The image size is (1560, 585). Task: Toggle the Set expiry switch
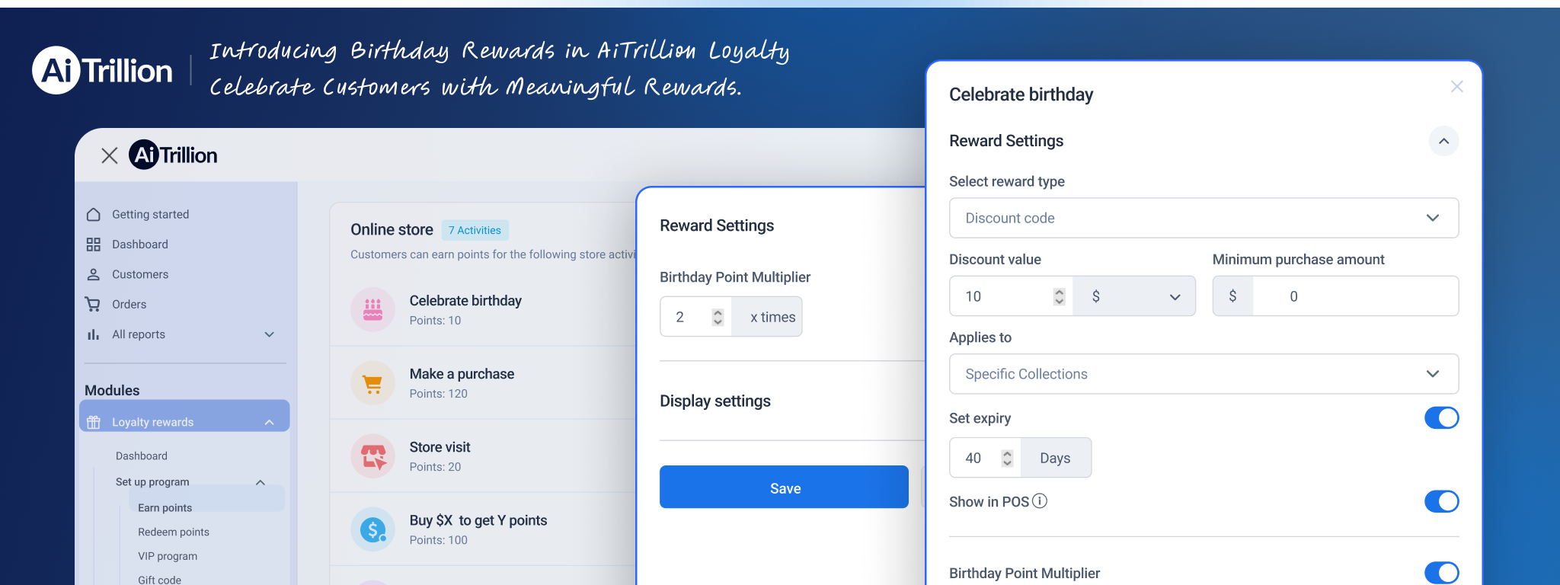pos(1441,417)
